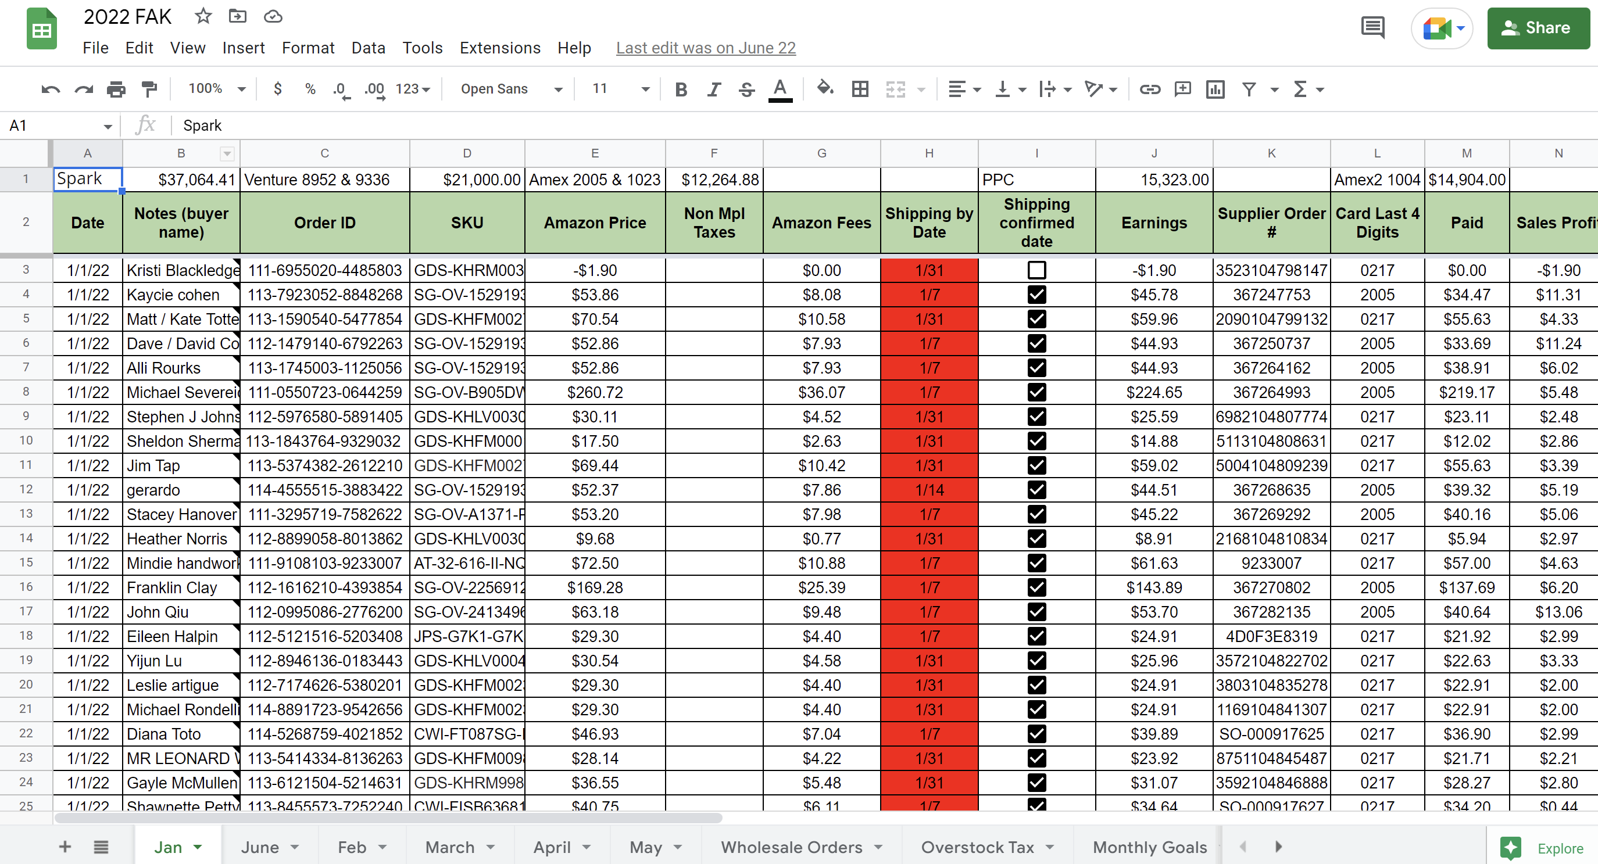Image resolution: width=1598 pixels, height=864 pixels.
Task: Click the merge cells icon
Action: [x=895, y=89]
